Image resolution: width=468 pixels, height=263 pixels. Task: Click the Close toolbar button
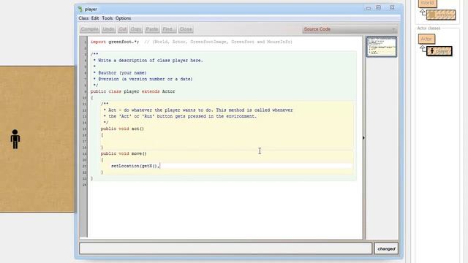point(186,29)
